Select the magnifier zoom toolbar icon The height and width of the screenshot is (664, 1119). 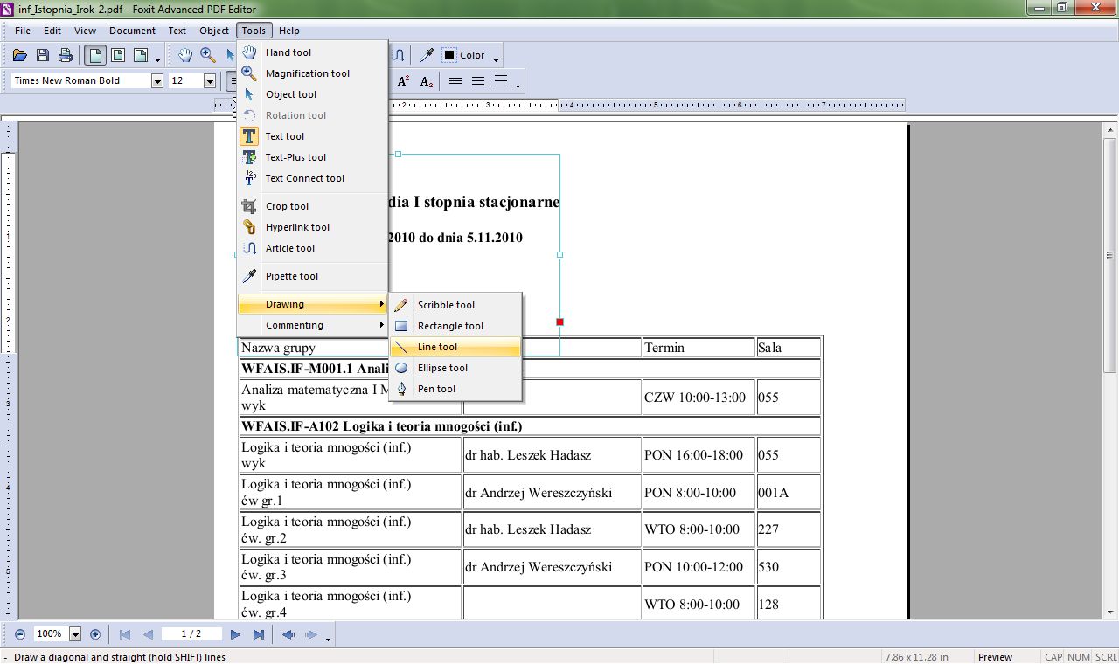click(208, 56)
